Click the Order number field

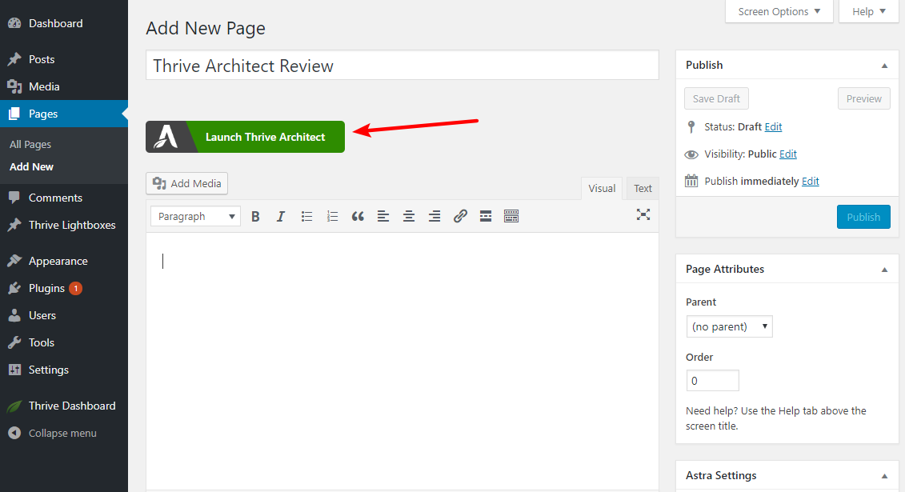713,381
